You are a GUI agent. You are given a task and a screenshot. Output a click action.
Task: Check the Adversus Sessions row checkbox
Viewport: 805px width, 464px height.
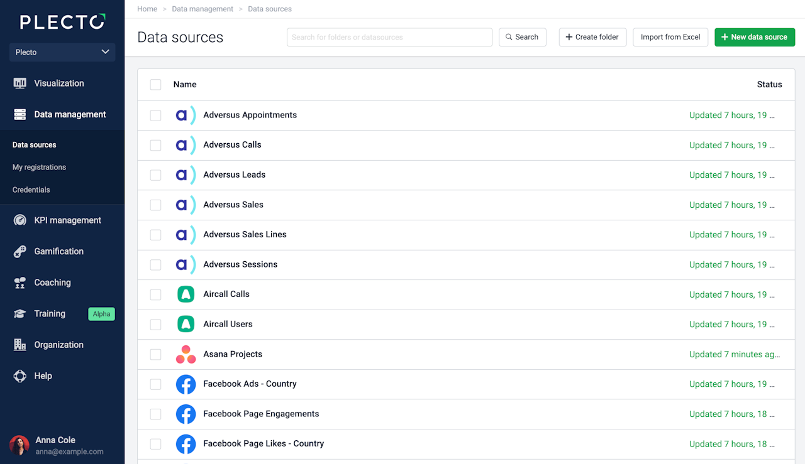[155, 264]
